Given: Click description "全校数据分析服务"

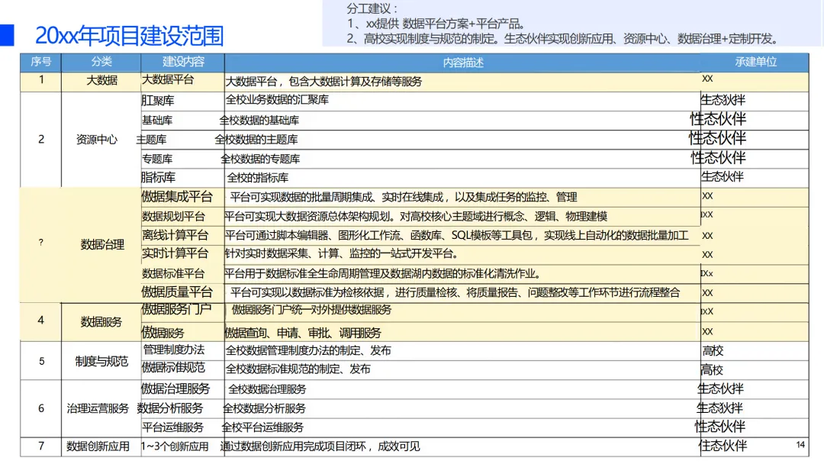Looking at the screenshot, I should pos(264,409).
